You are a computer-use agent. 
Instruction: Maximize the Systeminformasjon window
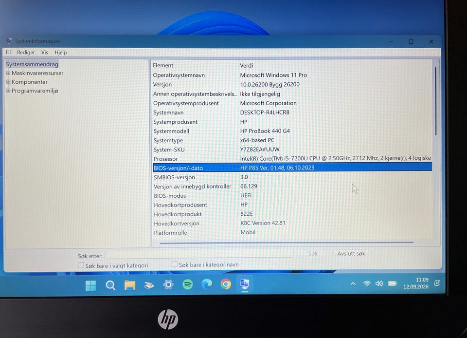coord(411,42)
